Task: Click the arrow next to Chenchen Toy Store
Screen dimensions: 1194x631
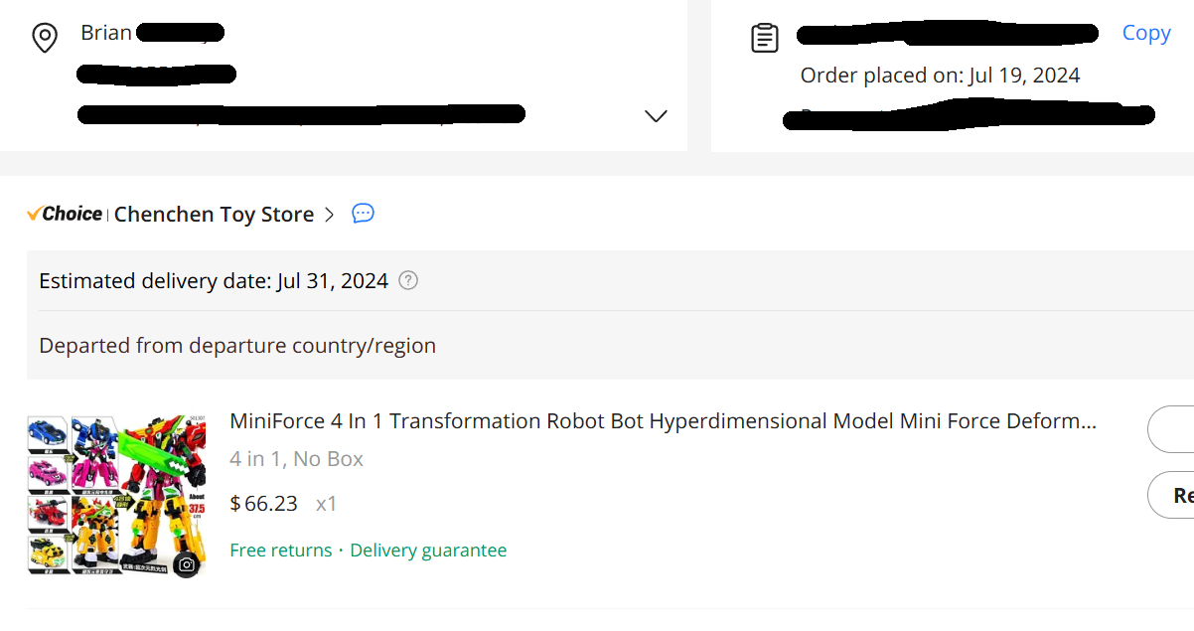Action: [330, 214]
